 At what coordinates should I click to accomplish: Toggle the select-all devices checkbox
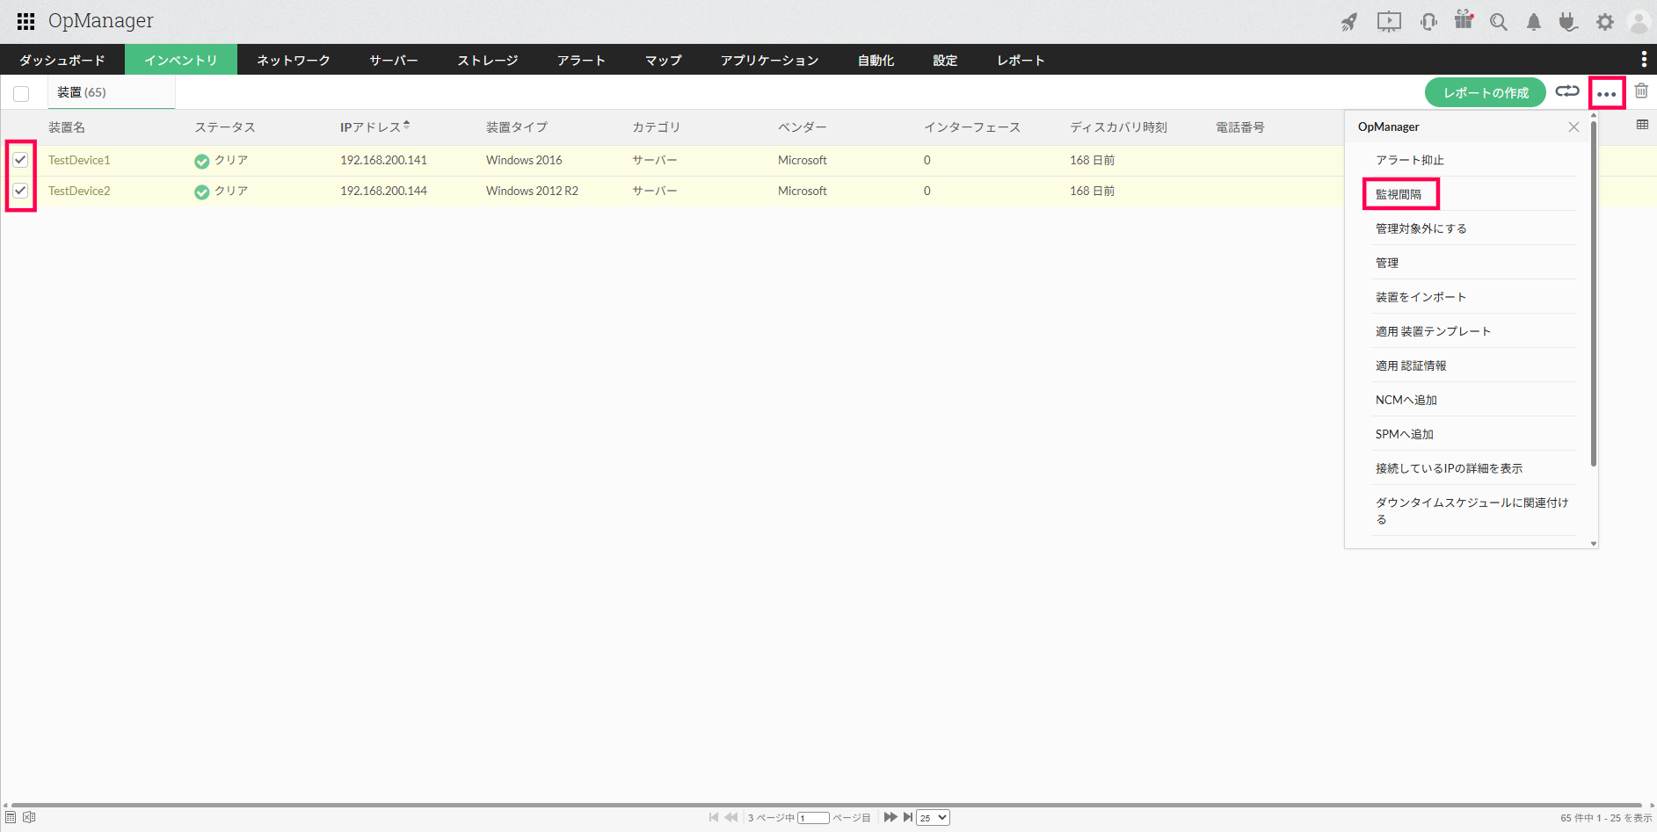point(21,93)
